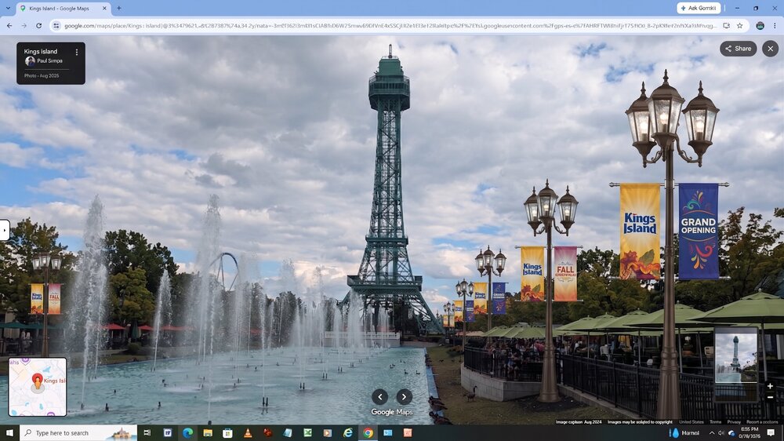
Task: Click the Windows taskbar search box
Action: [x=78, y=432]
